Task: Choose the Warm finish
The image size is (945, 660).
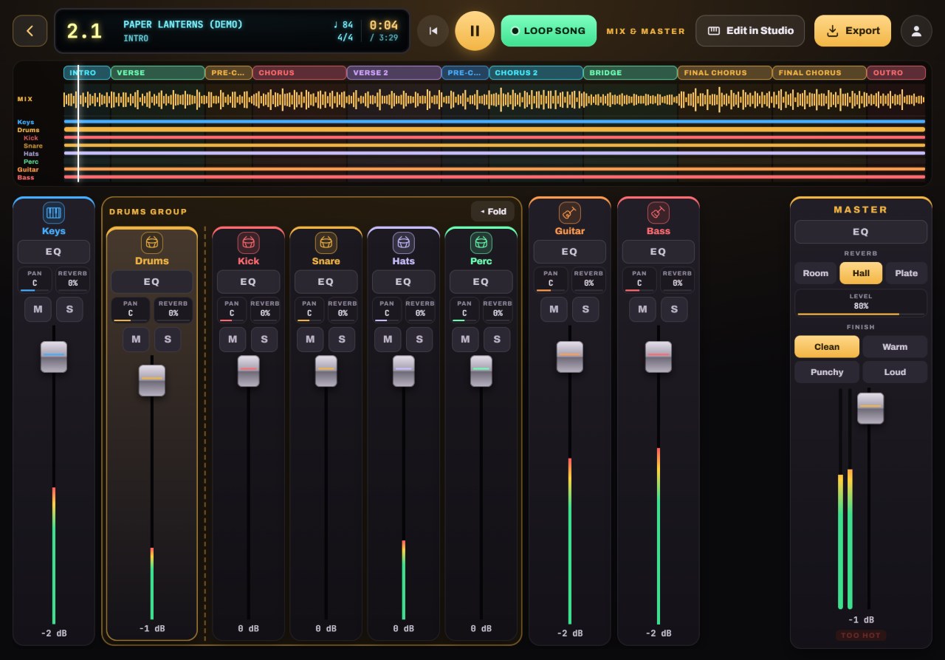Action: (x=895, y=347)
